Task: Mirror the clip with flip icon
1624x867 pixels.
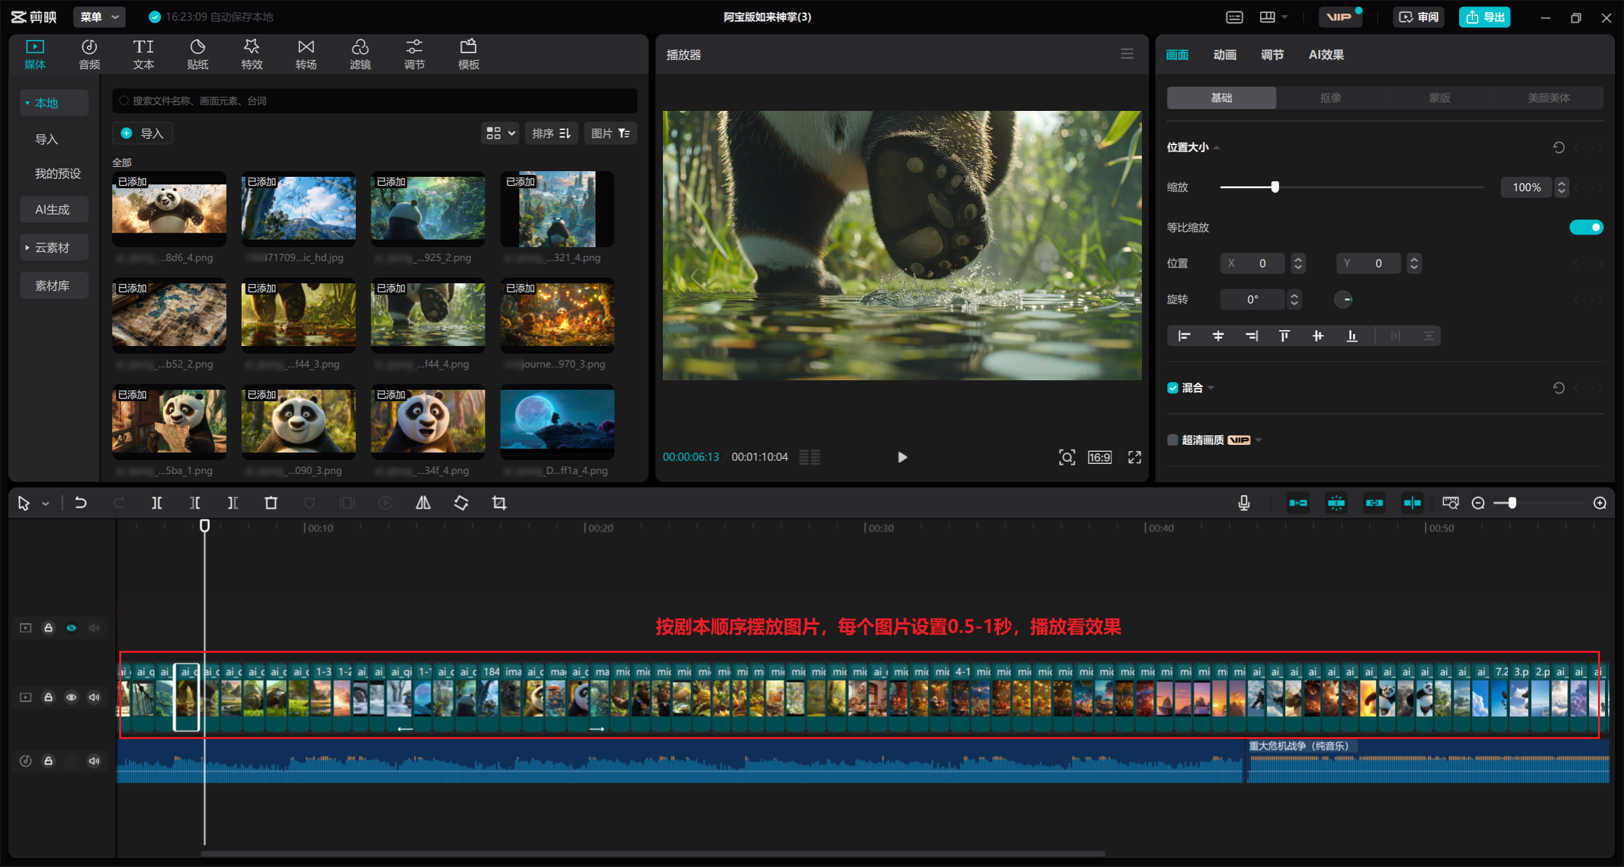Action: point(423,503)
